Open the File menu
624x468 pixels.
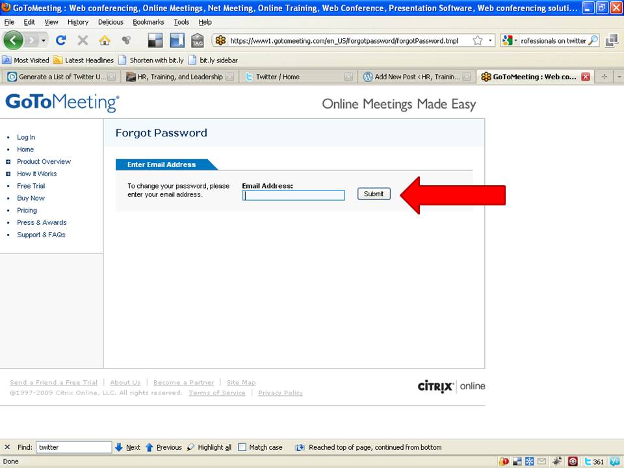click(x=9, y=22)
